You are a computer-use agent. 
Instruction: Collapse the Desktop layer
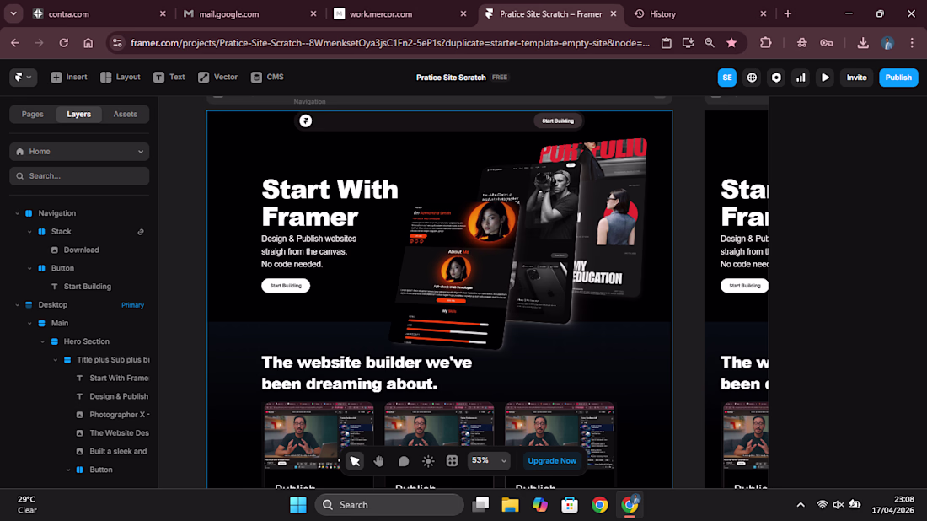17,305
